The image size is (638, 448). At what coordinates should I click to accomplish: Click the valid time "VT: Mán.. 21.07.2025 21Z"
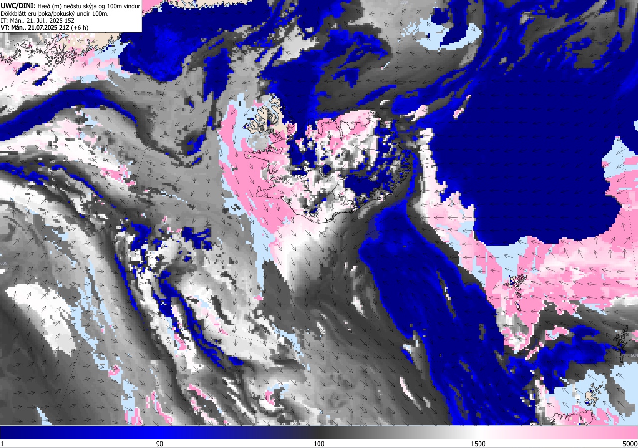(35, 27)
